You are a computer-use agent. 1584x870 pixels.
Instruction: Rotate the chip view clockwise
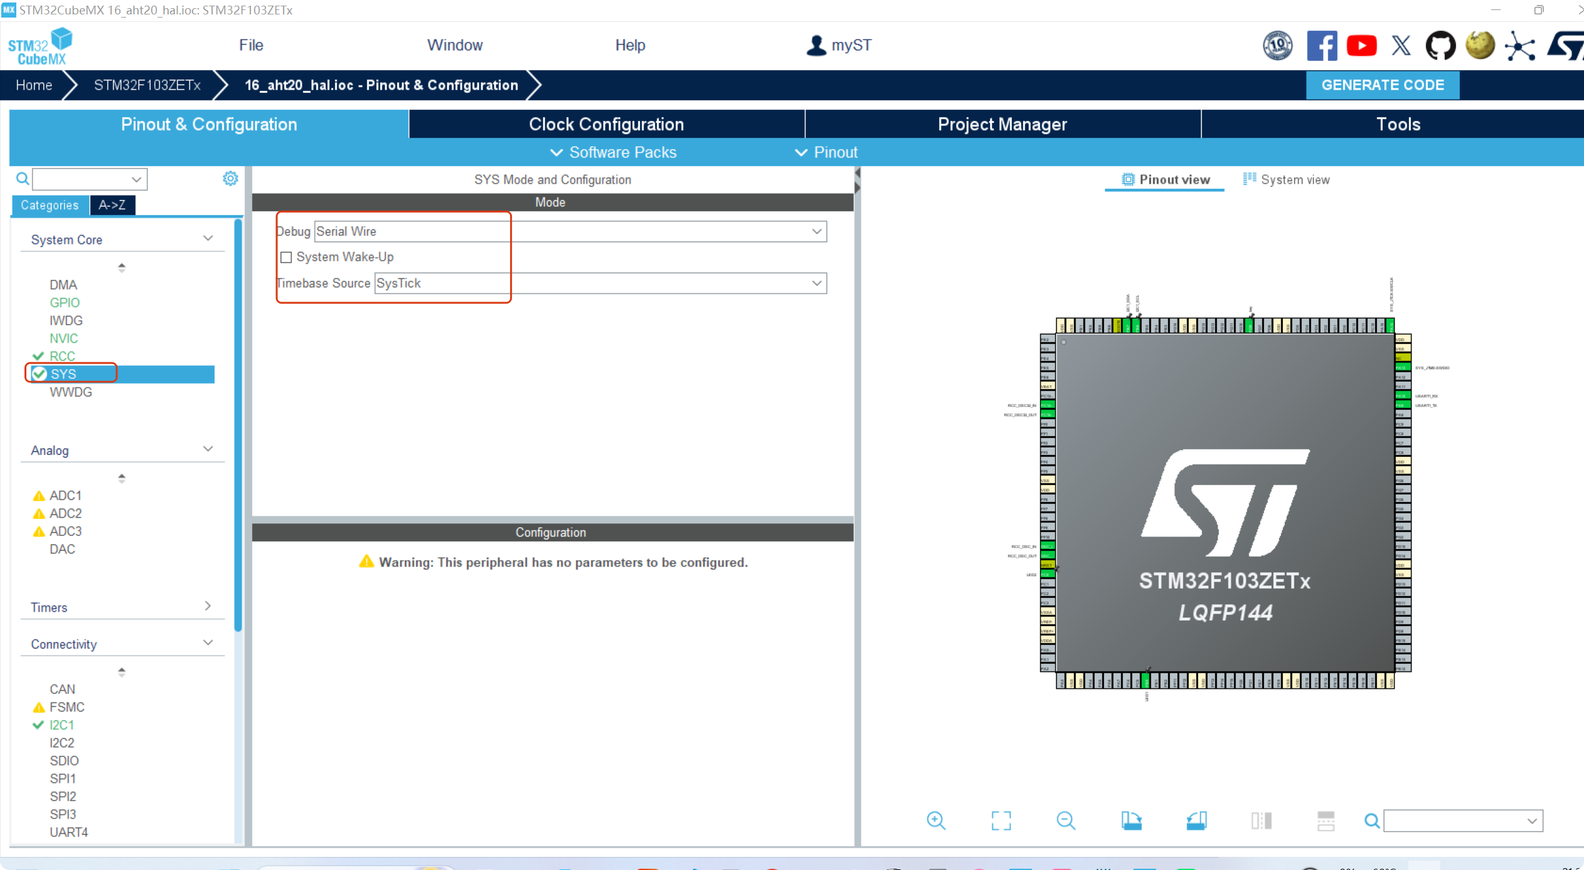tap(1131, 820)
